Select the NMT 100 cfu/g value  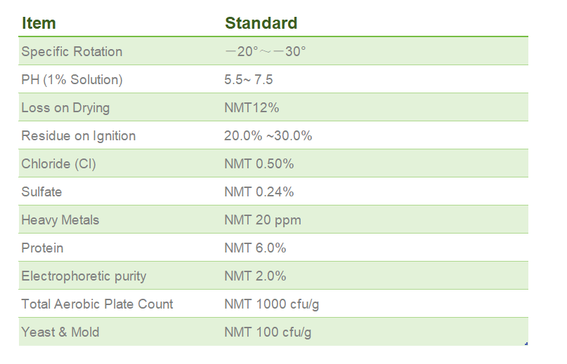coord(268,332)
